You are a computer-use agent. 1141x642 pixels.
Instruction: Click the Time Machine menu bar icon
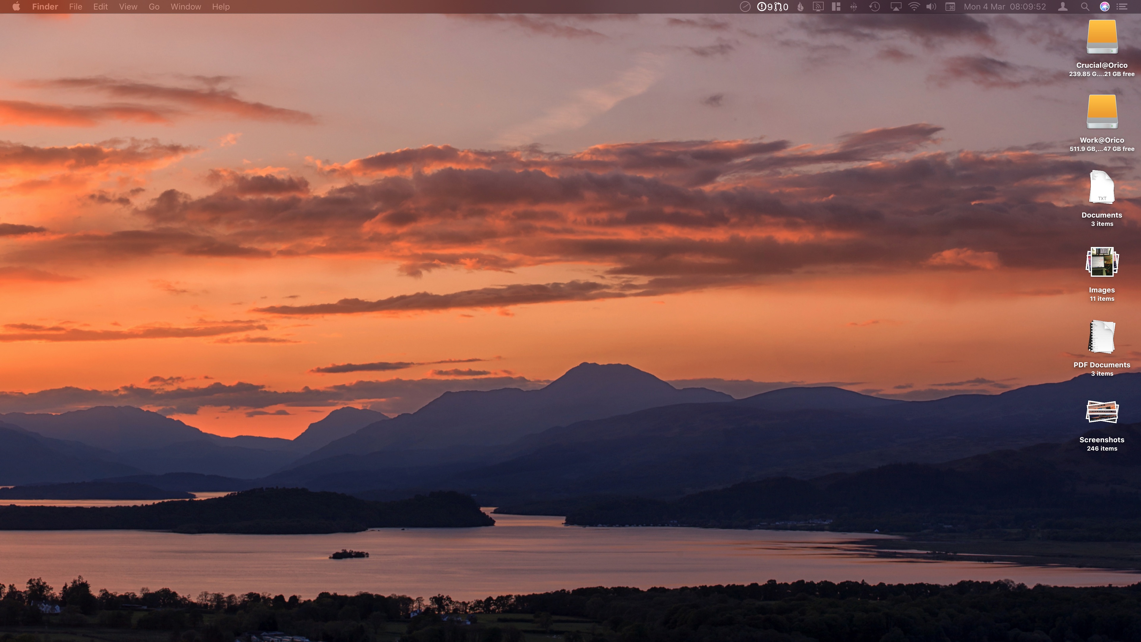pos(874,7)
